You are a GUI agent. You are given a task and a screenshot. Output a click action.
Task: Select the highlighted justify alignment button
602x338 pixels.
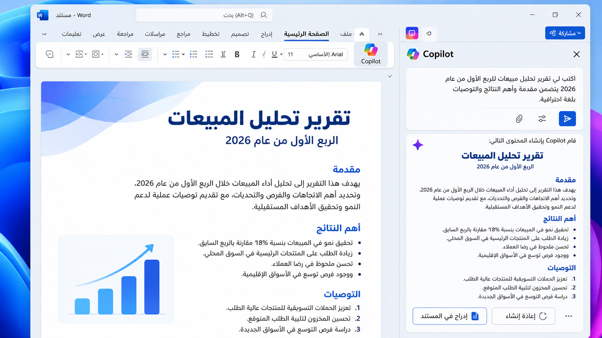(x=145, y=54)
